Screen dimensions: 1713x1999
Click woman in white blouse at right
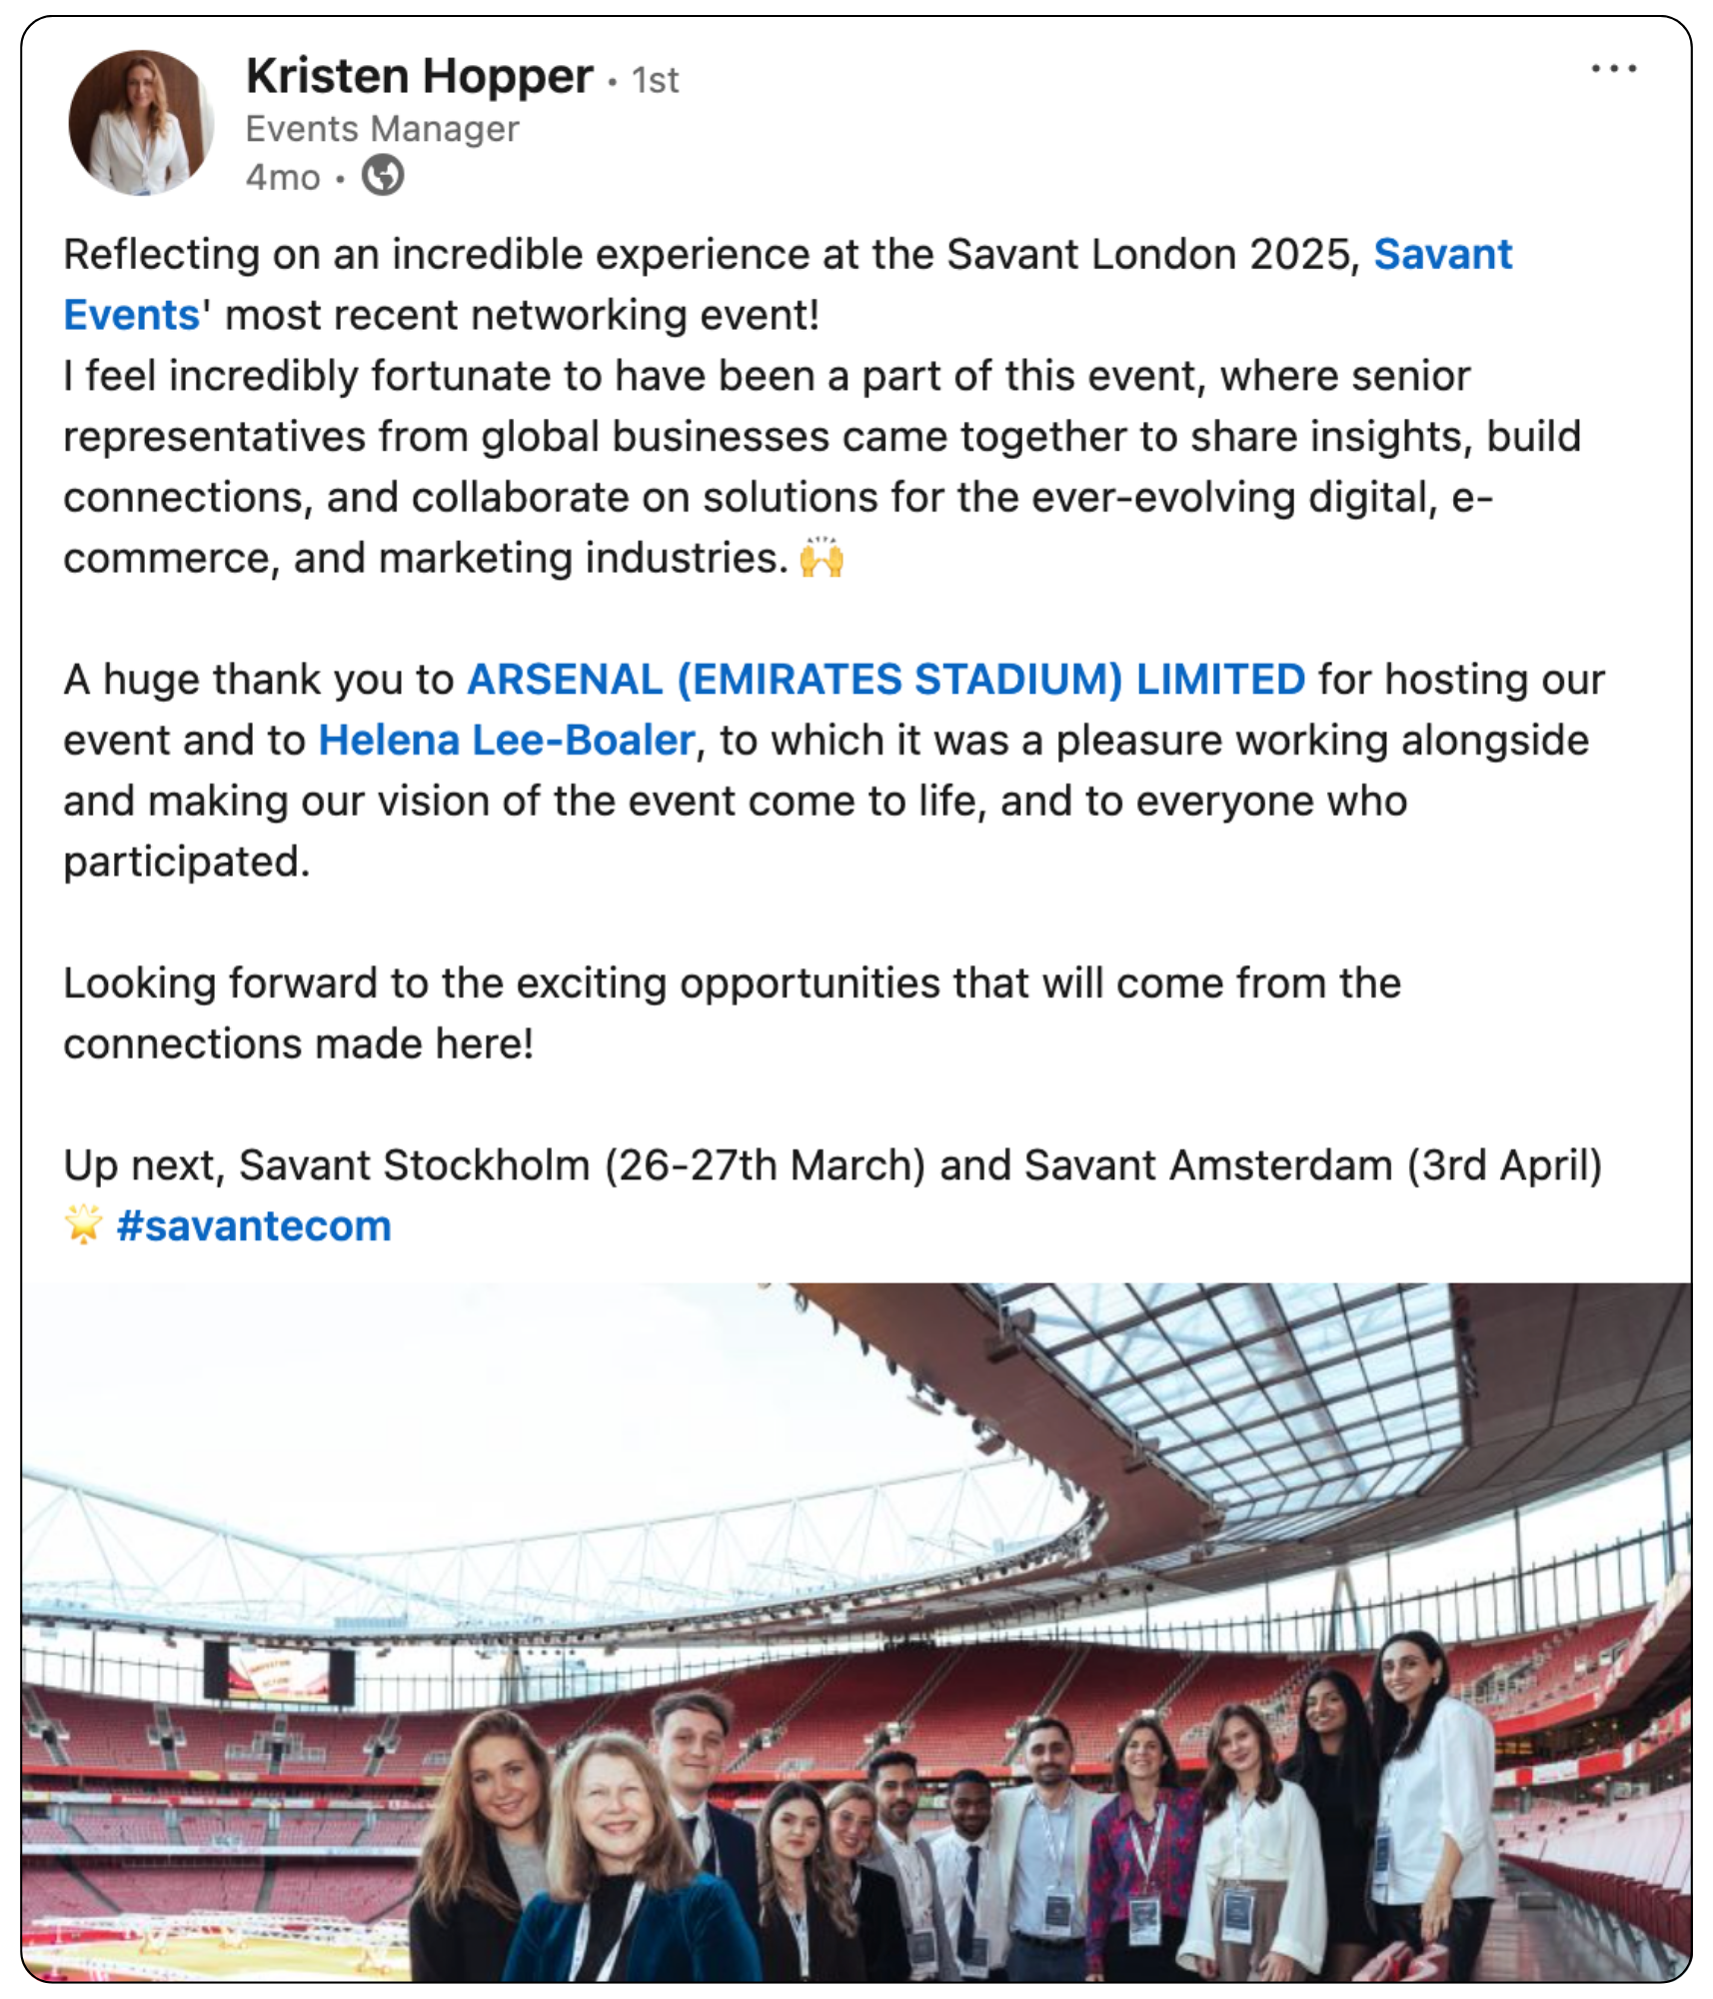click(1429, 1799)
